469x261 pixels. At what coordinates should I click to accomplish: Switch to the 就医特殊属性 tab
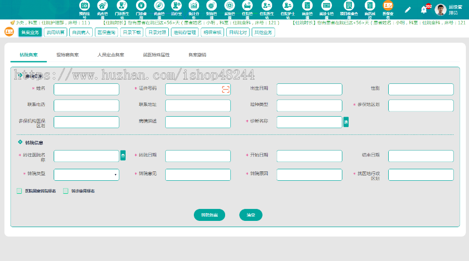[156, 55]
